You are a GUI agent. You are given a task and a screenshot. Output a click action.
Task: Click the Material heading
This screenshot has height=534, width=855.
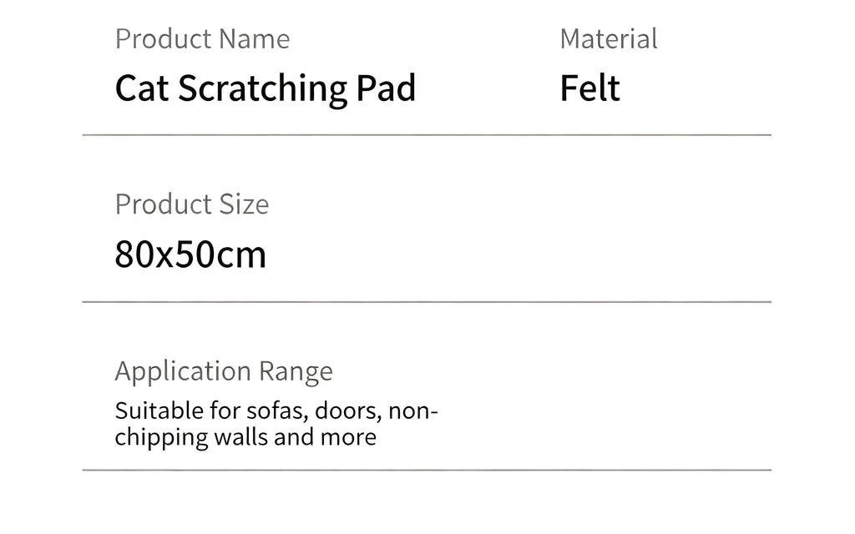(609, 39)
